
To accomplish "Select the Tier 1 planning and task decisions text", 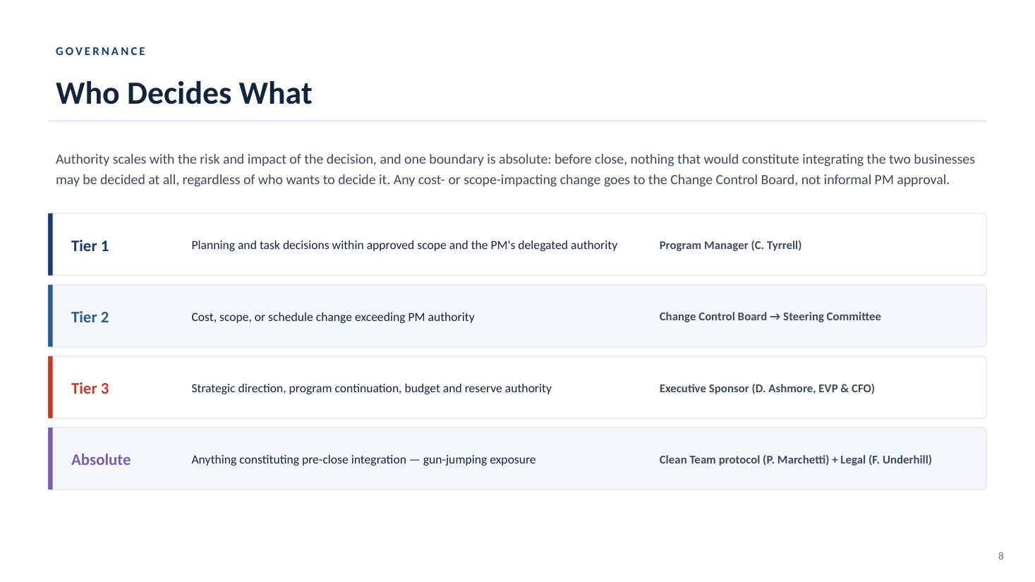I will click(x=404, y=245).
